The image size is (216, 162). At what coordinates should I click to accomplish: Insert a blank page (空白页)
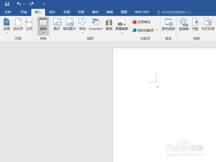[18, 24]
